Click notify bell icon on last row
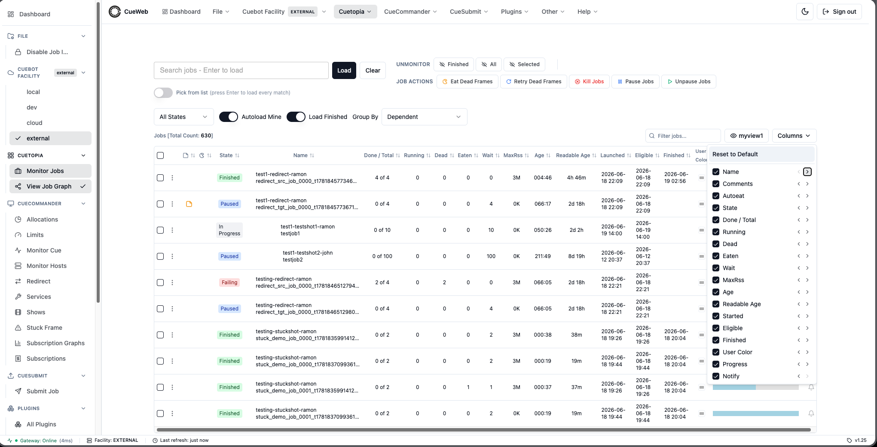 [811, 414]
